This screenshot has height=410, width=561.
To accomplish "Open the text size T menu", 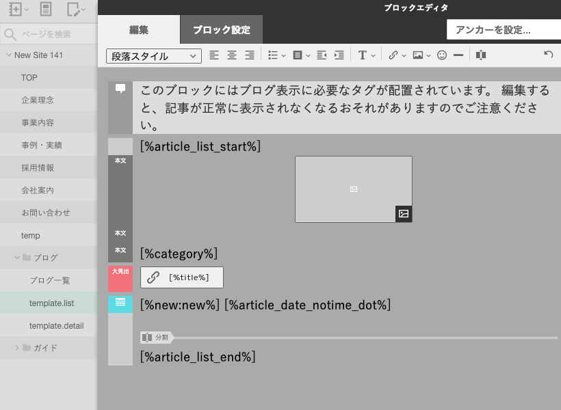I will (367, 55).
